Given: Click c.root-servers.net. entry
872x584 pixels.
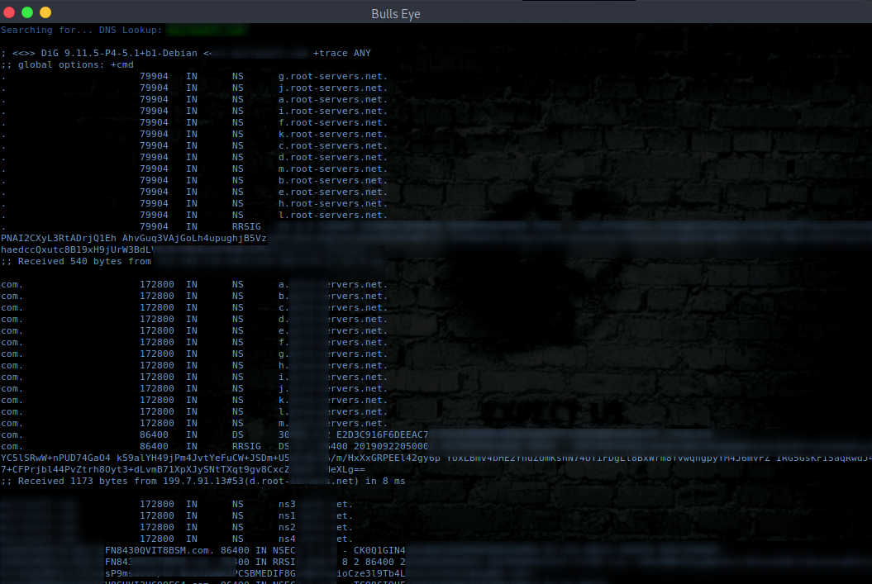Looking at the screenshot, I should click(x=333, y=145).
